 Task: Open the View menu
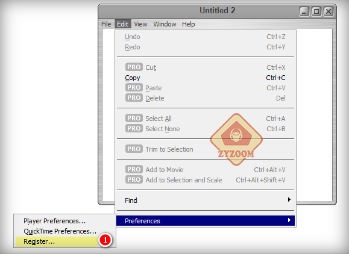click(x=140, y=24)
